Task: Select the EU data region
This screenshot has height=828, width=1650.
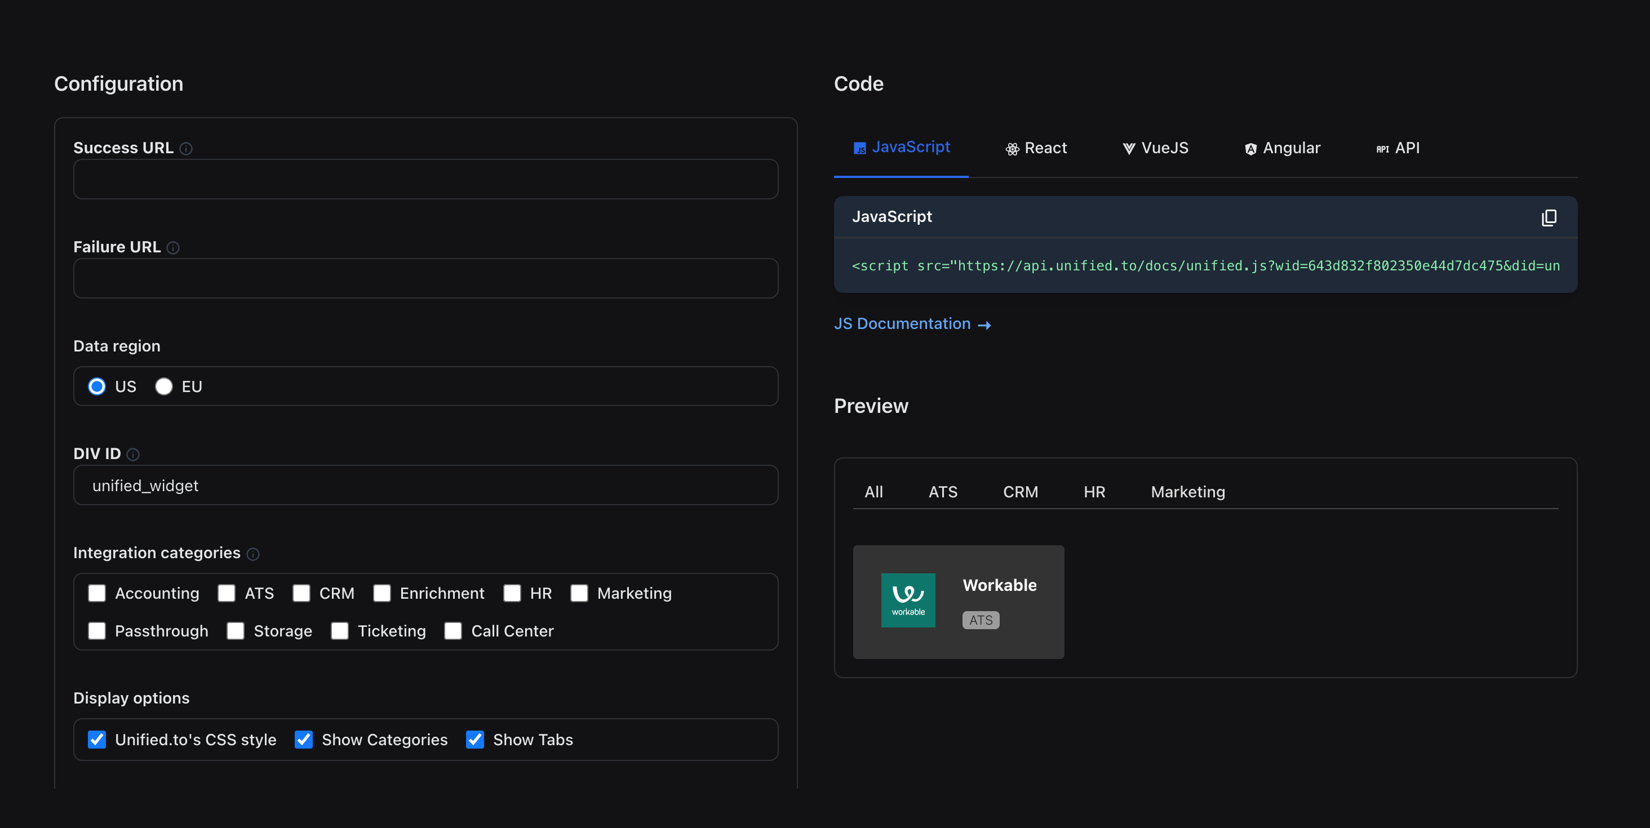Action: pyautogui.click(x=164, y=386)
